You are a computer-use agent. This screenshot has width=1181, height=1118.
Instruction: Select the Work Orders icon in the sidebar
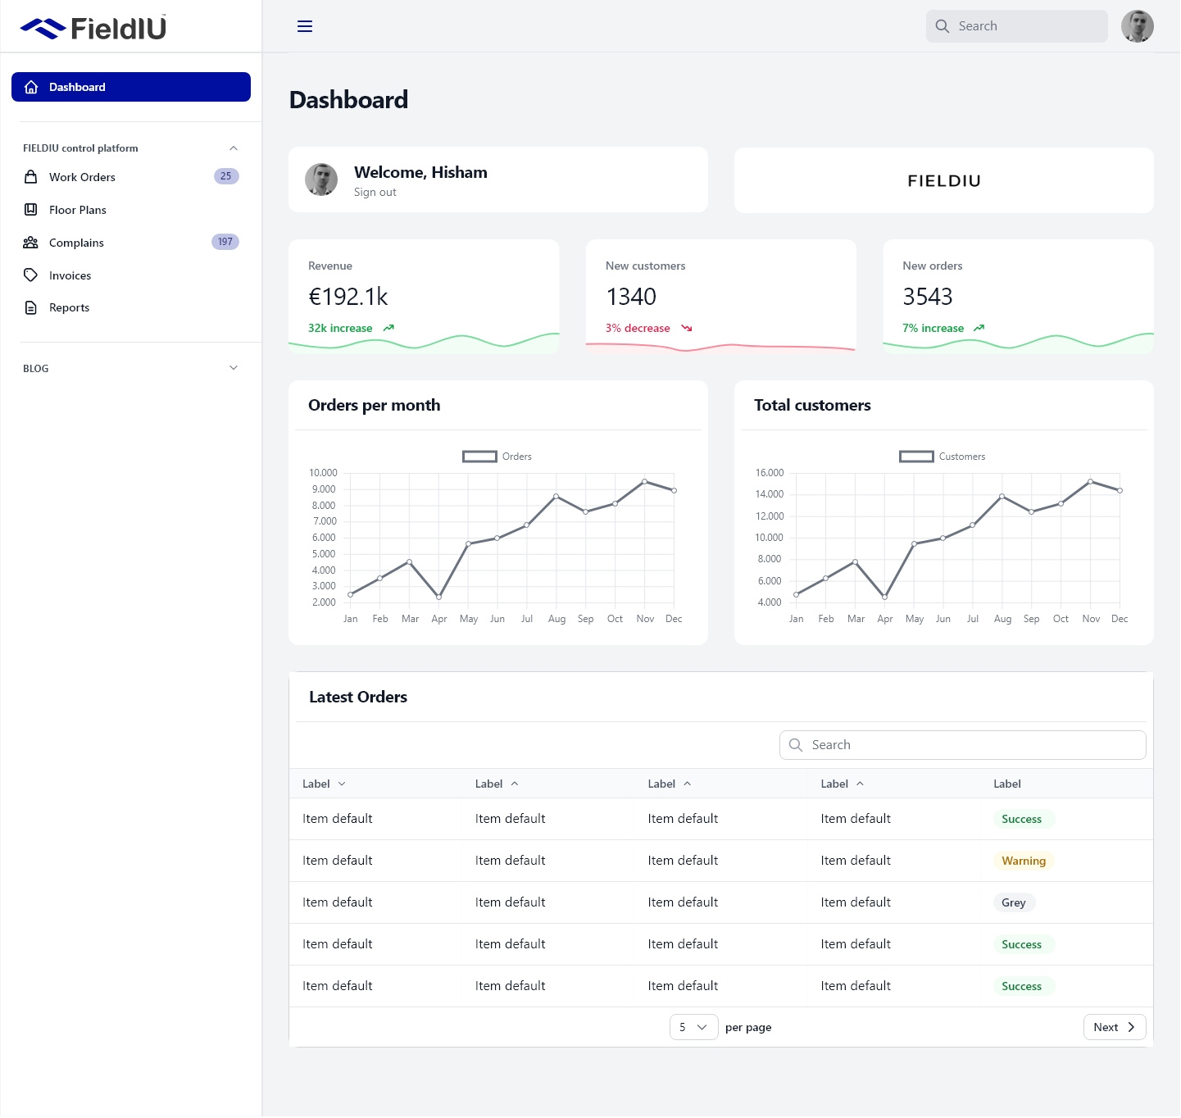(30, 176)
